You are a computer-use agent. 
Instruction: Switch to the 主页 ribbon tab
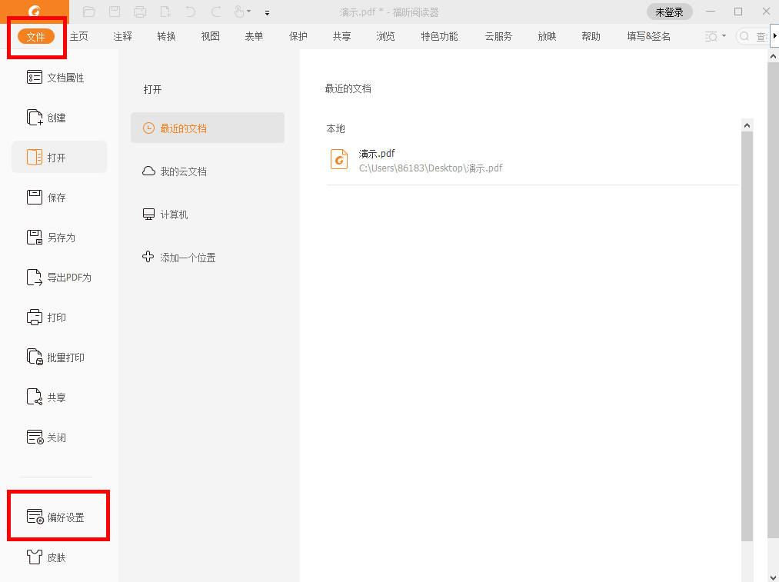coord(78,35)
